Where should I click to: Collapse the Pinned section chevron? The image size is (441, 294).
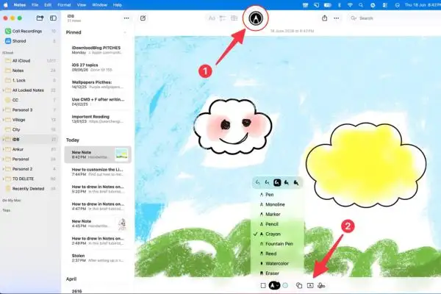click(x=125, y=32)
